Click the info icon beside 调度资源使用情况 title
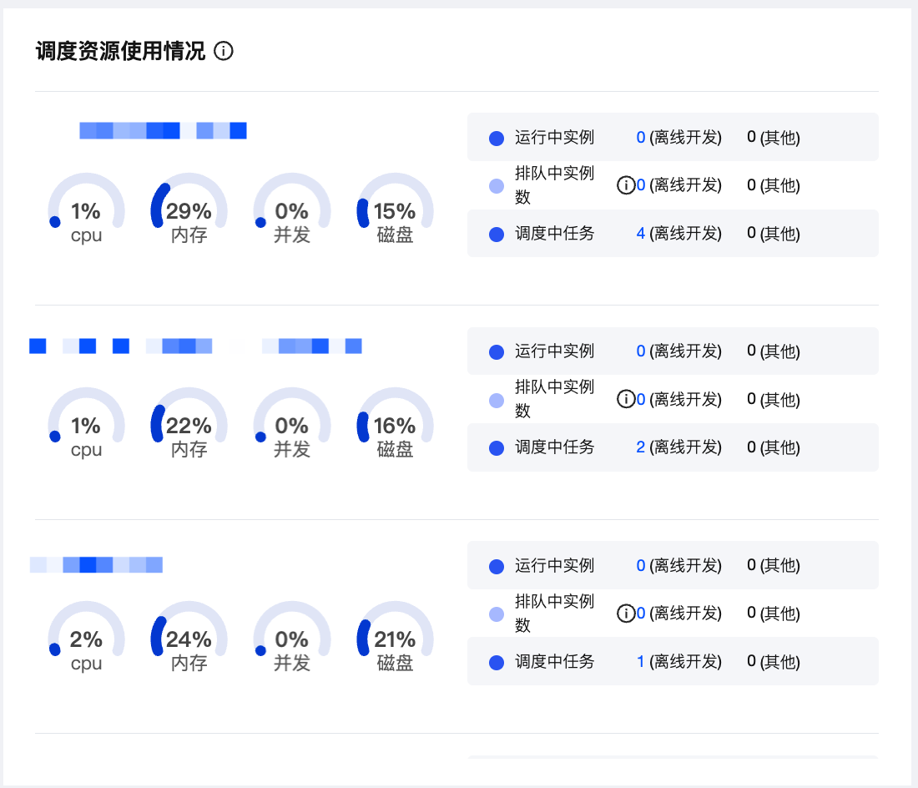 click(223, 51)
